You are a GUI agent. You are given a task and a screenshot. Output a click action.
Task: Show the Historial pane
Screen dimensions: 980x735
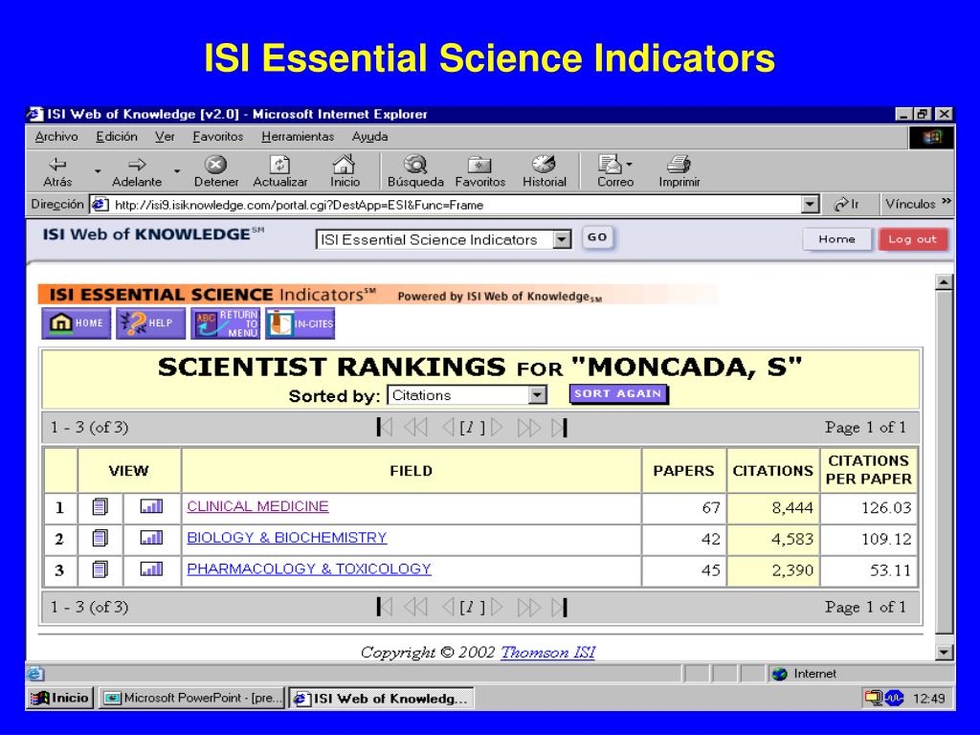pos(545,171)
